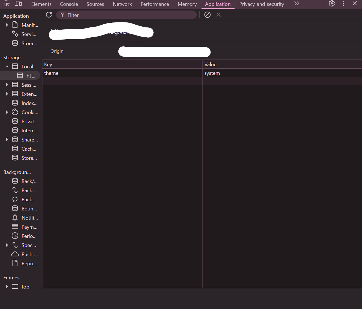Open Storage overview under Application
Screen dimensions: 362x309
pyautogui.click(x=24, y=43)
